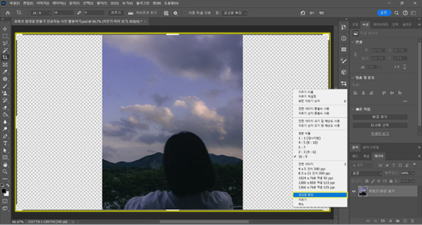The image size is (422, 225).
Task: Select the Paint Bucket tool
Action: pos(5,115)
